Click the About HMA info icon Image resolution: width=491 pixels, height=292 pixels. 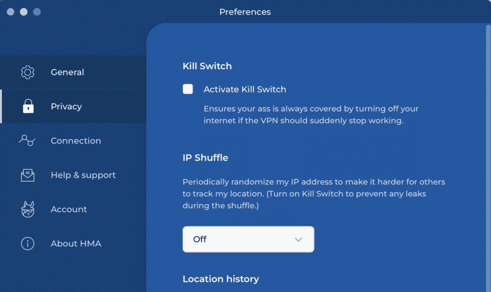point(27,244)
